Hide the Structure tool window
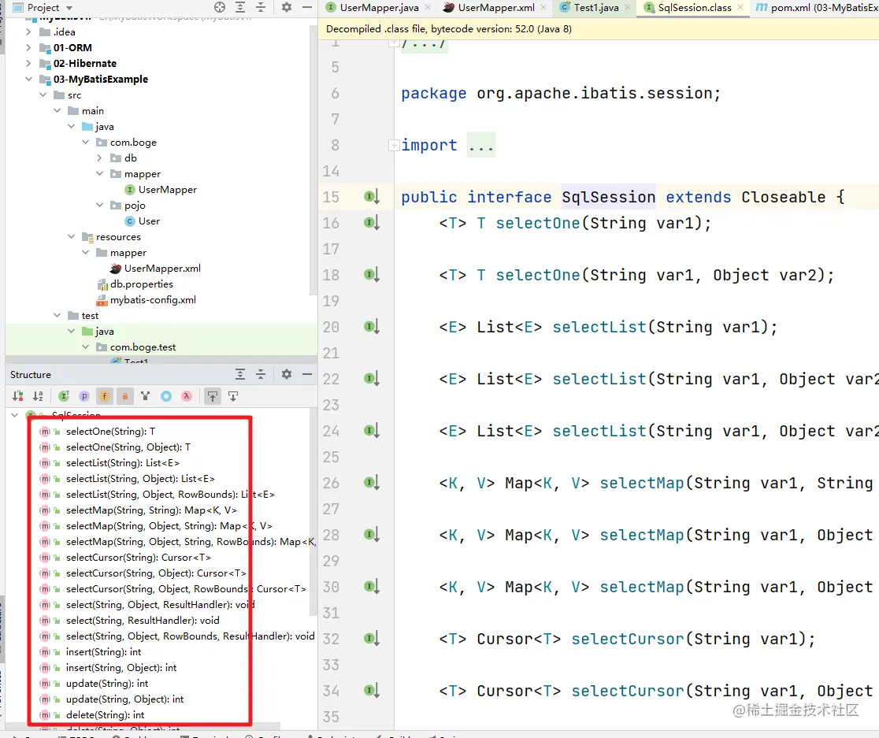This screenshot has height=738, width=879. tap(306, 374)
